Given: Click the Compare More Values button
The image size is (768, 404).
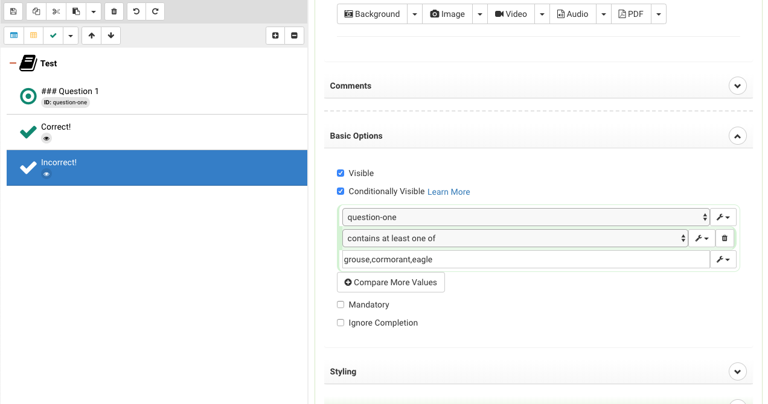Looking at the screenshot, I should pos(391,282).
